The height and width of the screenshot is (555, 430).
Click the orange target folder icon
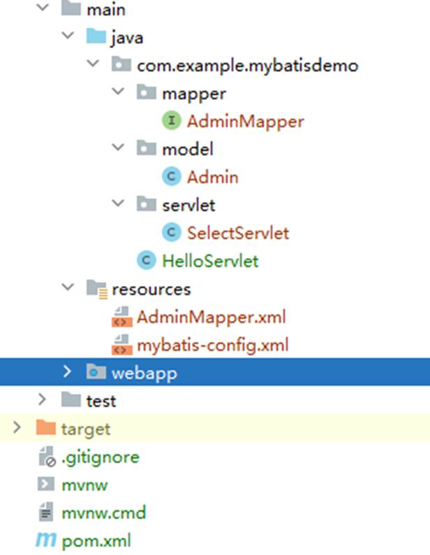point(46,428)
